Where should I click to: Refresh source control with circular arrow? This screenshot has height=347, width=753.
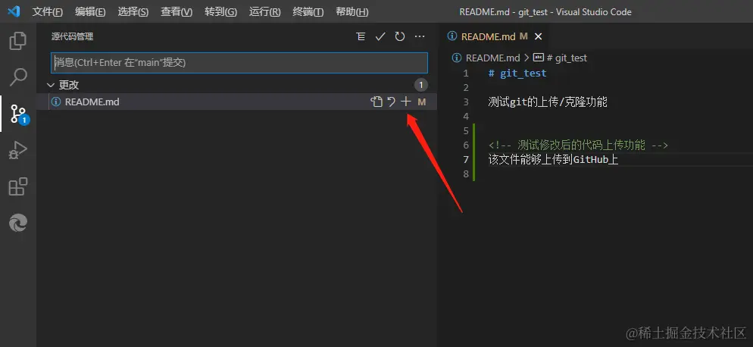[400, 36]
